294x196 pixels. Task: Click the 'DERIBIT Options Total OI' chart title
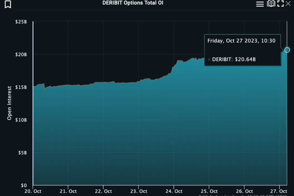(x=133, y=3)
